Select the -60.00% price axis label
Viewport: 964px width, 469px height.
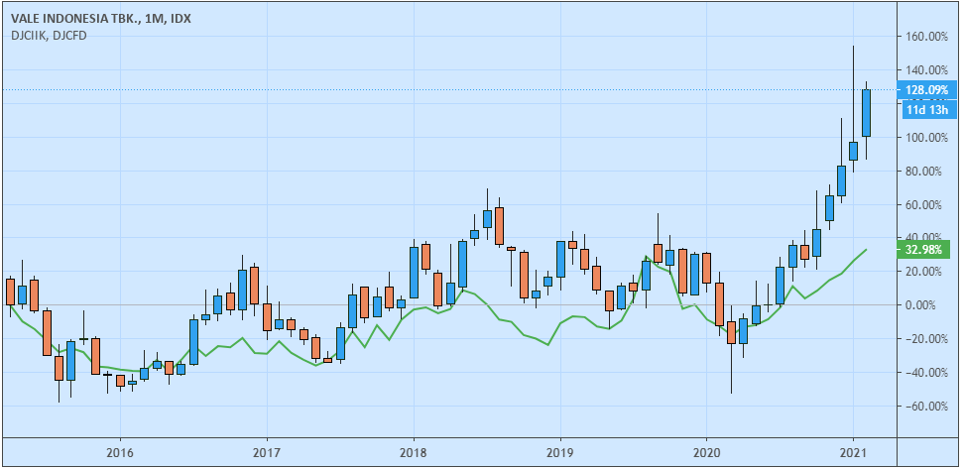pos(927,407)
